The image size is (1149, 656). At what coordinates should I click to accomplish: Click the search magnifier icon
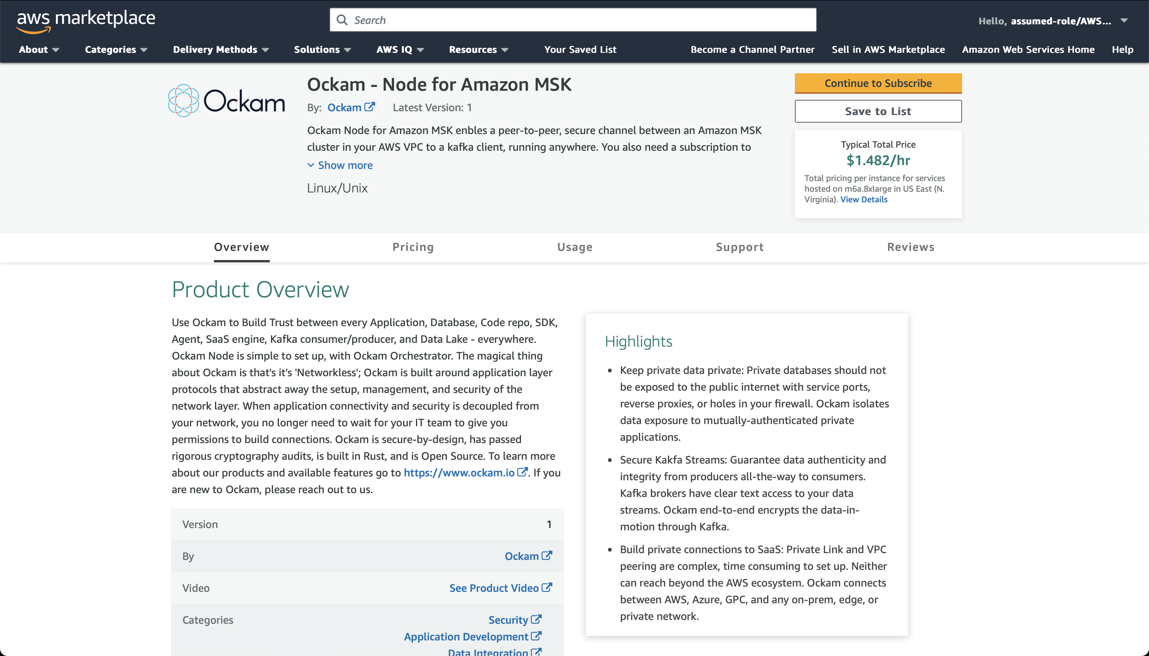pos(342,20)
